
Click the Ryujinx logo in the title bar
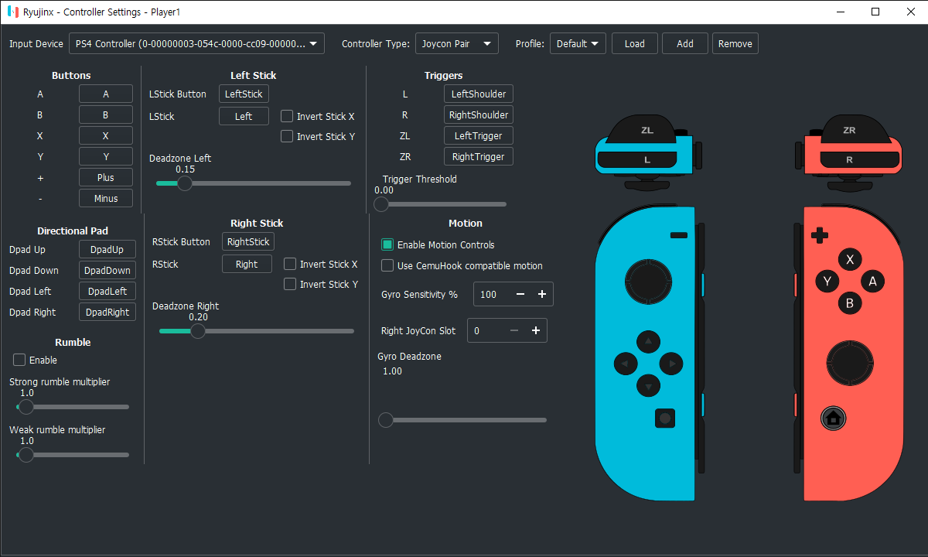pyautogui.click(x=12, y=12)
